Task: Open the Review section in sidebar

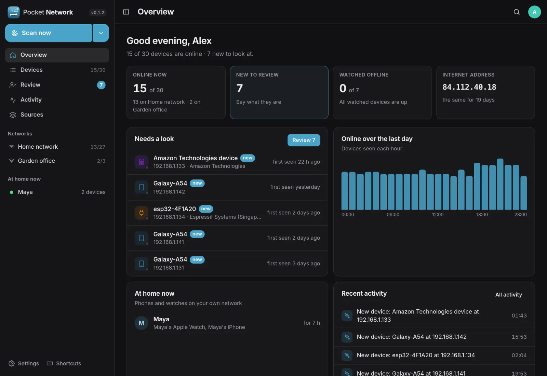Action: pos(57,85)
